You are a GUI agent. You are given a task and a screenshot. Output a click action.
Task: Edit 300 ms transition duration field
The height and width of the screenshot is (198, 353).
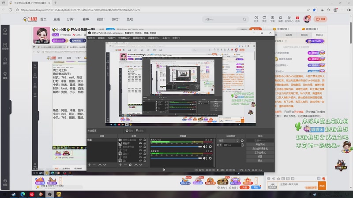click(232, 145)
